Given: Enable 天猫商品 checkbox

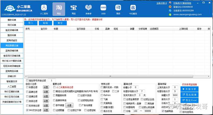Looking at the screenshot, I should tap(102, 103).
